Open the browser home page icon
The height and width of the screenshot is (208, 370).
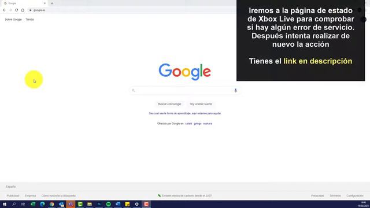pos(23,10)
